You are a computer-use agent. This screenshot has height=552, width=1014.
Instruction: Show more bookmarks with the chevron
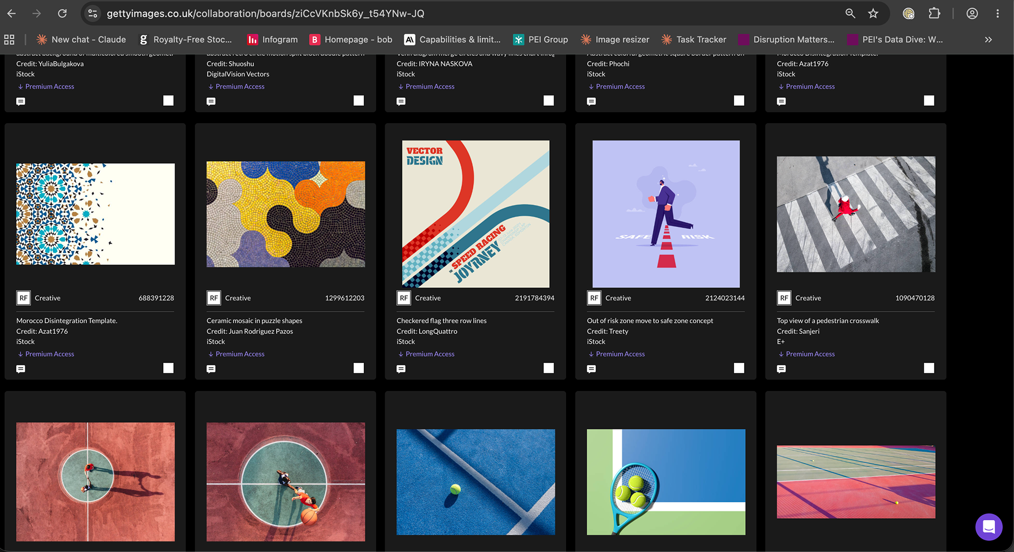(988, 40)
